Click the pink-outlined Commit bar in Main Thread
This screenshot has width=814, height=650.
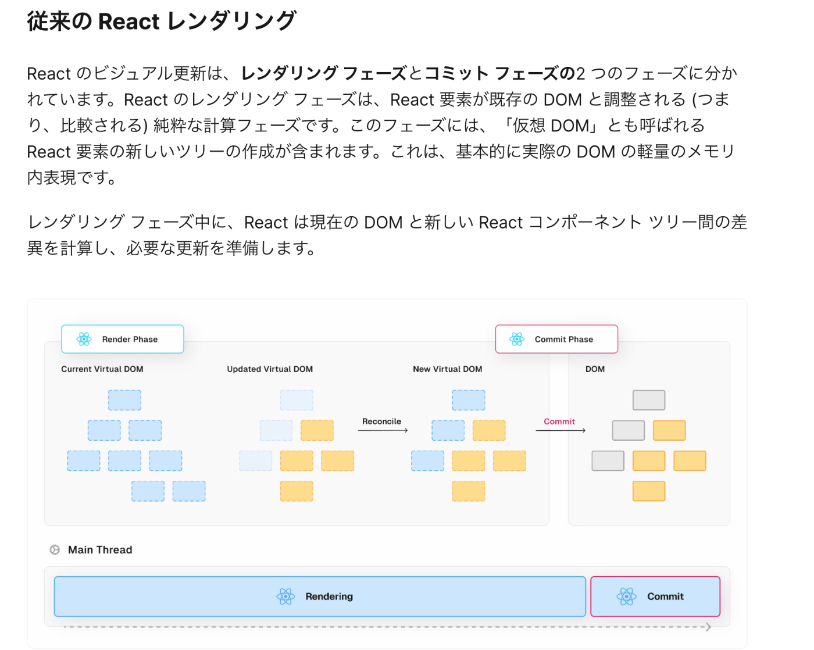coord(655,597)
